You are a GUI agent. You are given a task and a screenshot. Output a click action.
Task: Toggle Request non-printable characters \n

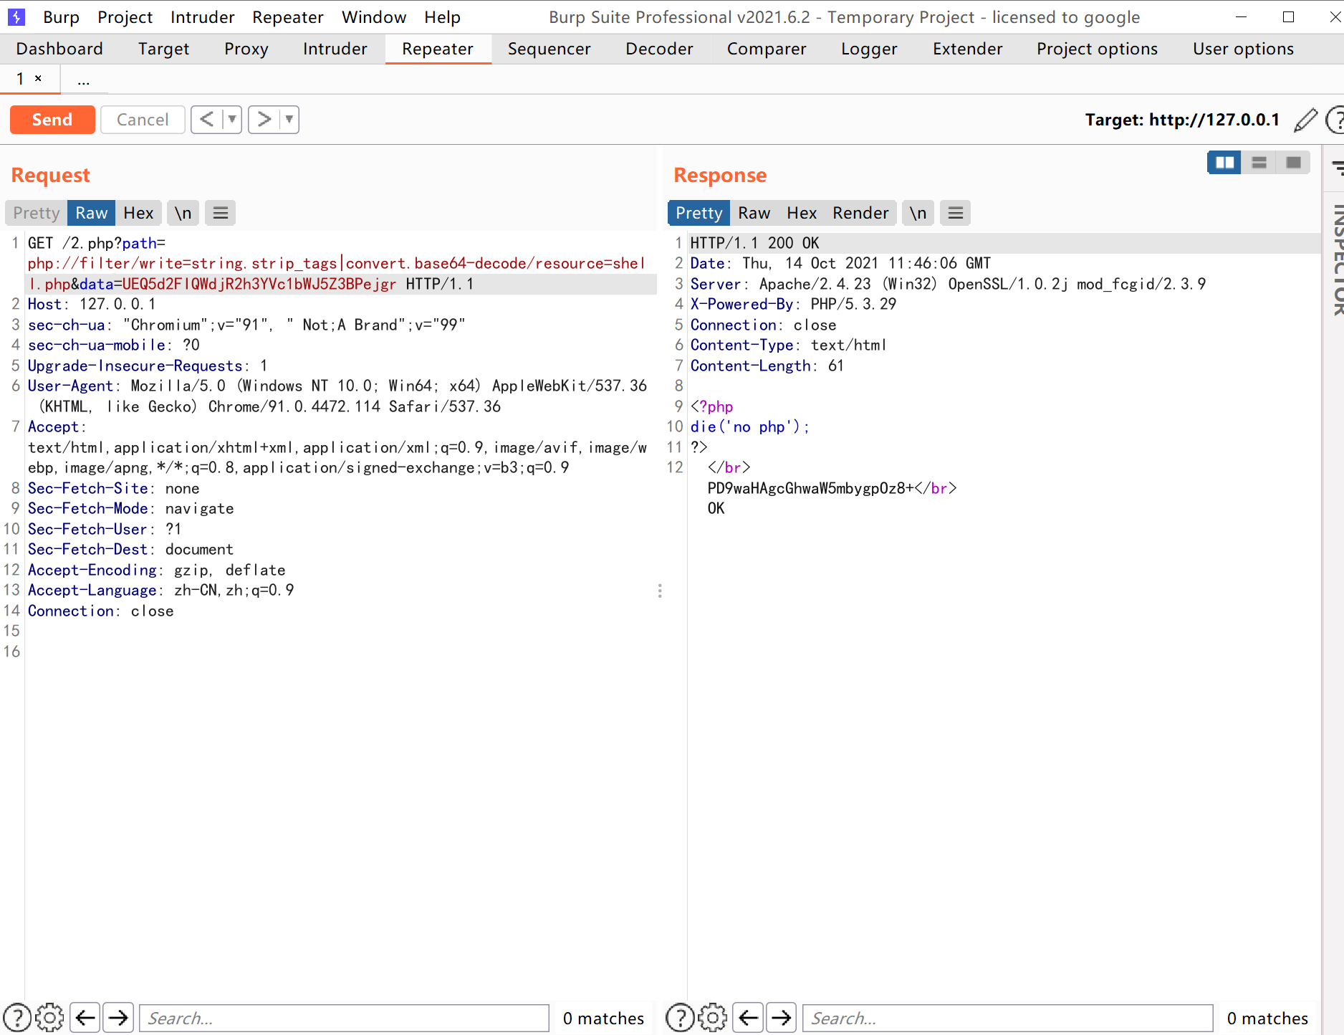click(x=183, y=213)
